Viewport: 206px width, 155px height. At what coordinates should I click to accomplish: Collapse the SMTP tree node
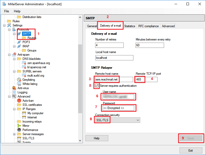[x=14, y=34]
